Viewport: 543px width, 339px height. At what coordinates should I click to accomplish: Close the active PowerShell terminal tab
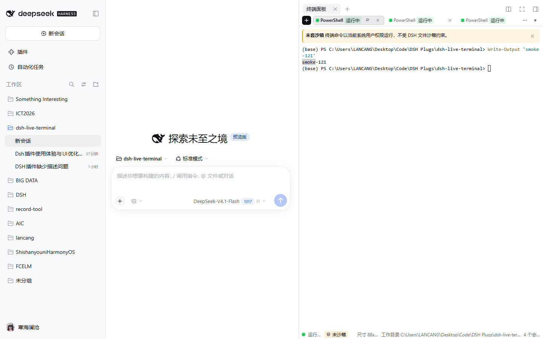coord(378,20)
